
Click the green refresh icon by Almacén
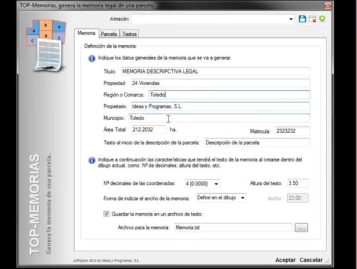(322, 18)
